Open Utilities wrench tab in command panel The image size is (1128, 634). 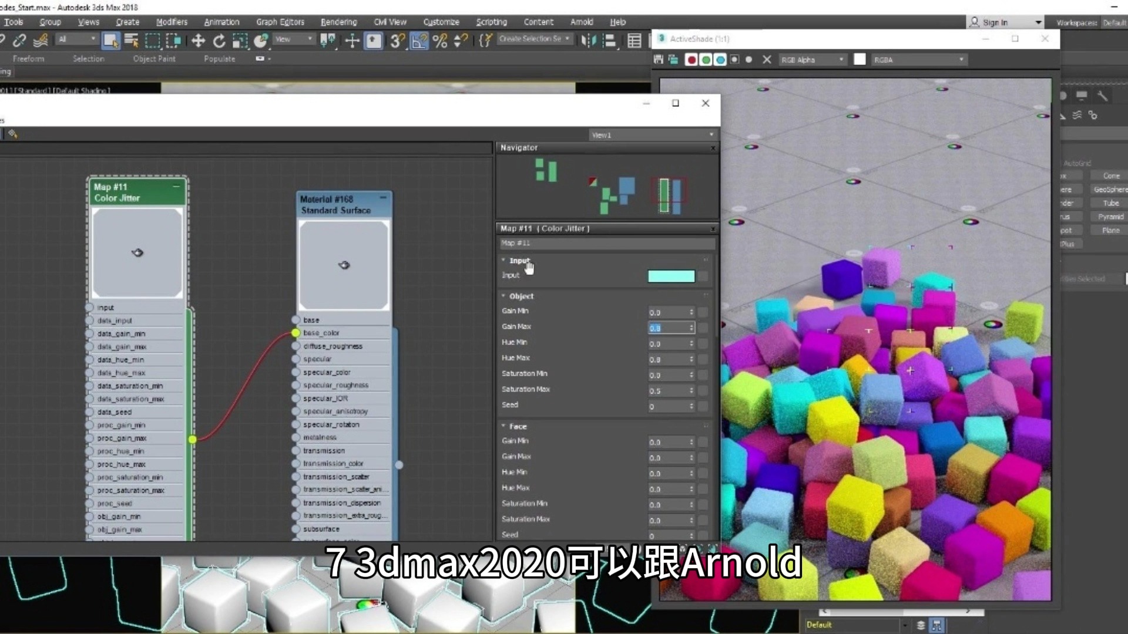click(1102, 96)
